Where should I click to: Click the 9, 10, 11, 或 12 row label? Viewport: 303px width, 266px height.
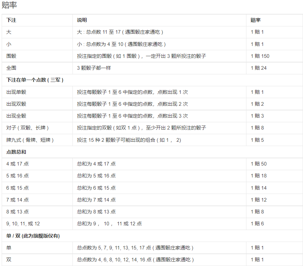pyautogui.click(x=23, y=224)
